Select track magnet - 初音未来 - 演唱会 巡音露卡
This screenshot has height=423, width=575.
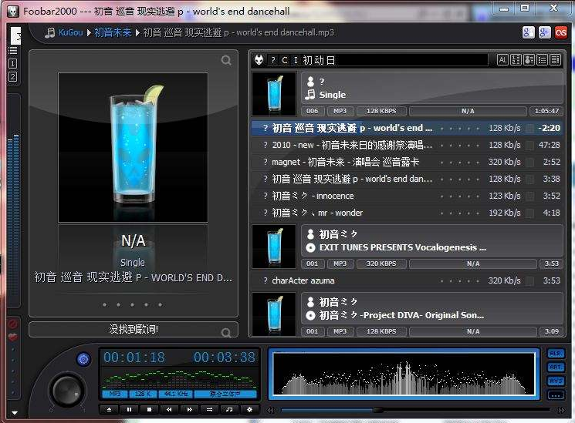407,162
